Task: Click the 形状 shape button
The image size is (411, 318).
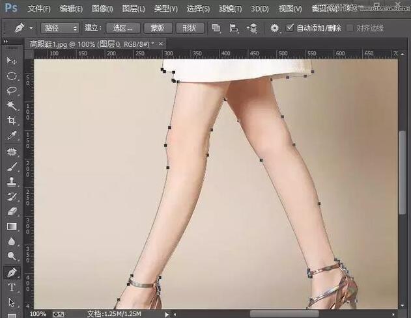Action: point(190,28)
